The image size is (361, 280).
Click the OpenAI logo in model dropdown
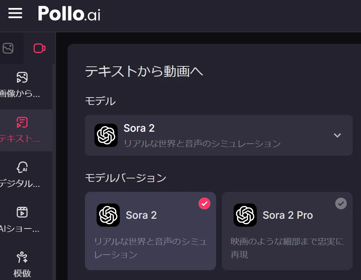(106, 135)
